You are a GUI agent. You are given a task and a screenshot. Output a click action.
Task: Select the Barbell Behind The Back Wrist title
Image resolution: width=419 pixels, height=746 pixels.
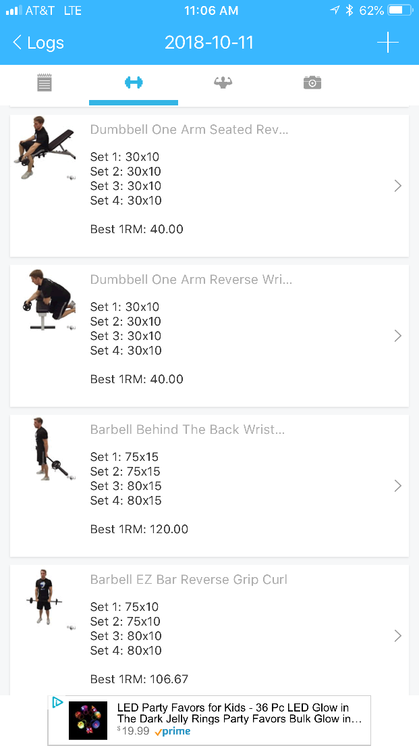tap(188, 429)
